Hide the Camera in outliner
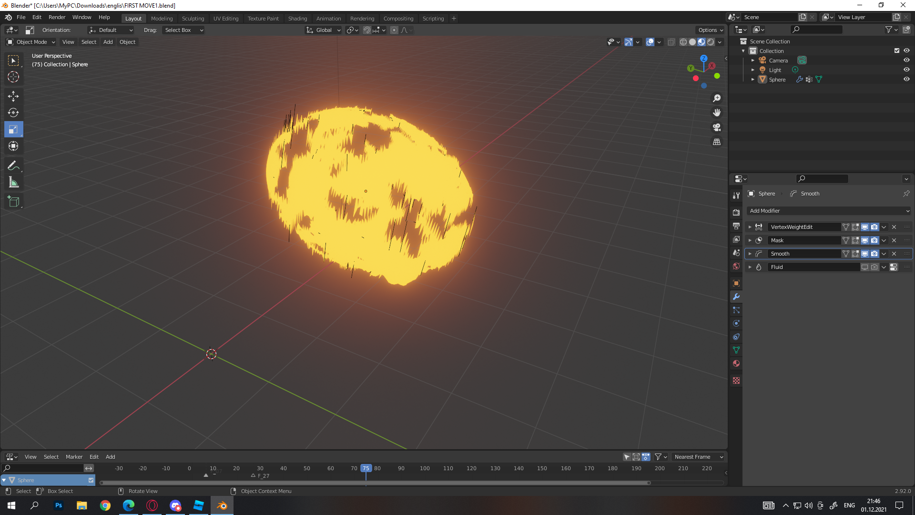The image size is (915, 515). 906,60
